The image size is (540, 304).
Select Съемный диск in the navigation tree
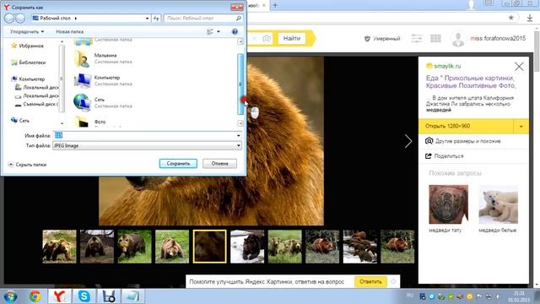coord(37,104)
